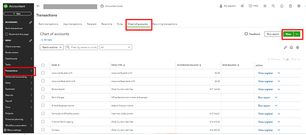The height and width of the screenshot is (135, 306).
Task: Expand action arrow for Accounts Payable row
Action: pyautogui.click(x=279, y=73)
